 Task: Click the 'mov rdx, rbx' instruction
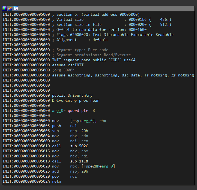click(70, 151)
